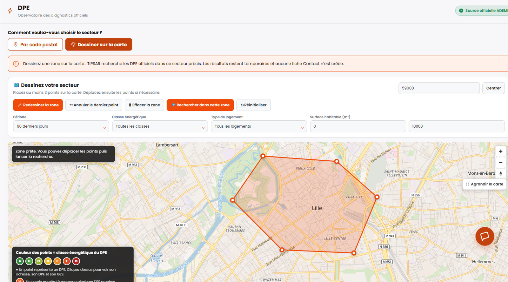Image resolution: width=508 pixels, height=282 pixels.
Task: Focus the maximum surface field showing 10000
Action: [457, 126]
